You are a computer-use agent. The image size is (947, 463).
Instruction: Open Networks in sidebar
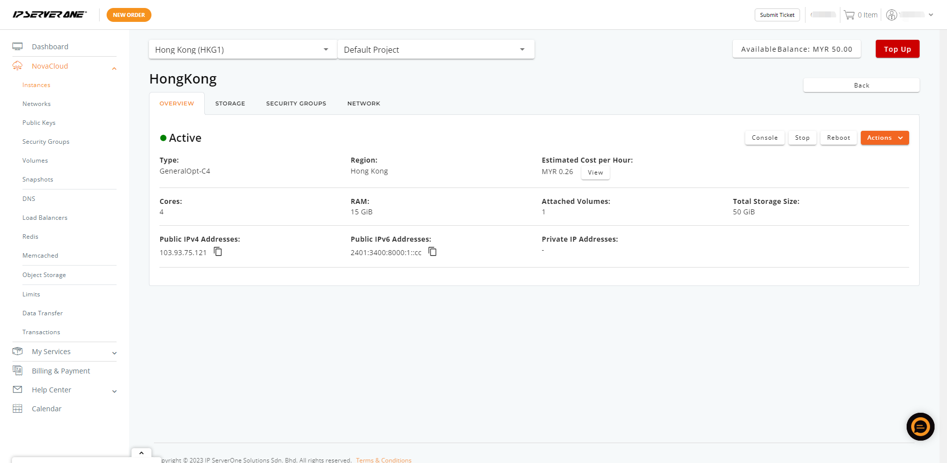point(36,104)
